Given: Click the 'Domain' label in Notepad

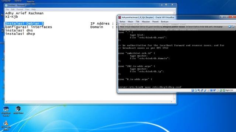Looking at the screenshot, I should pos(97,27).
